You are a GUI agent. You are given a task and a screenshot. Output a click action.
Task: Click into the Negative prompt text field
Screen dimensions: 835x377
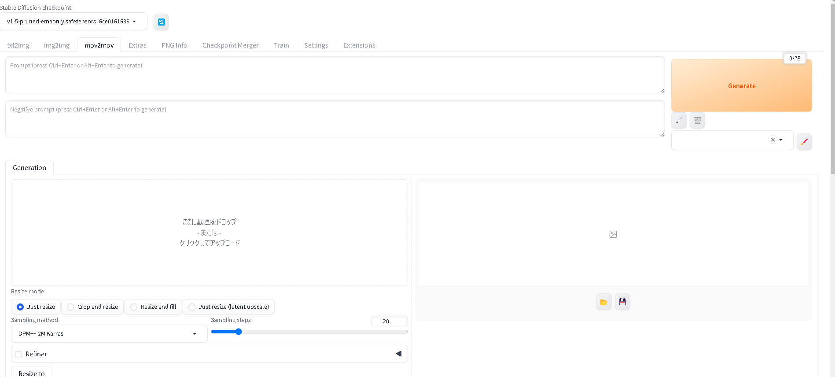[x=335, y=119]
